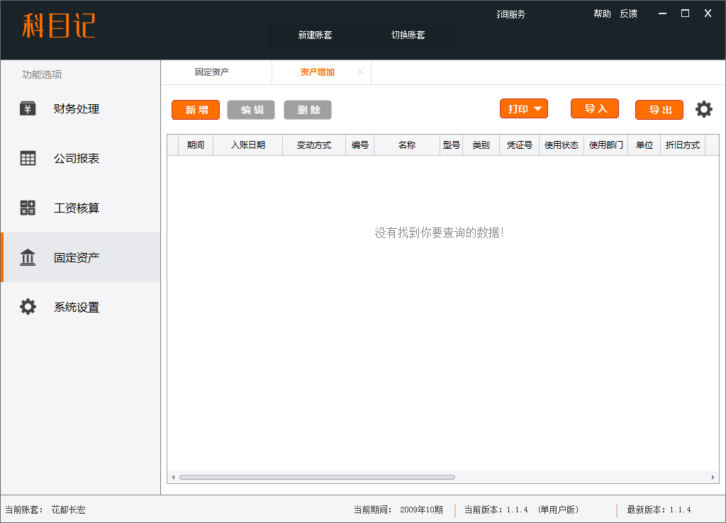Click the horizontal scrollbar left arrow
This screenshot has height=523, width=726.
[x=173, y=477]
